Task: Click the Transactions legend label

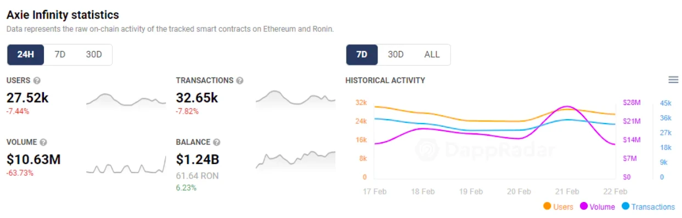Action: [653, 207]
